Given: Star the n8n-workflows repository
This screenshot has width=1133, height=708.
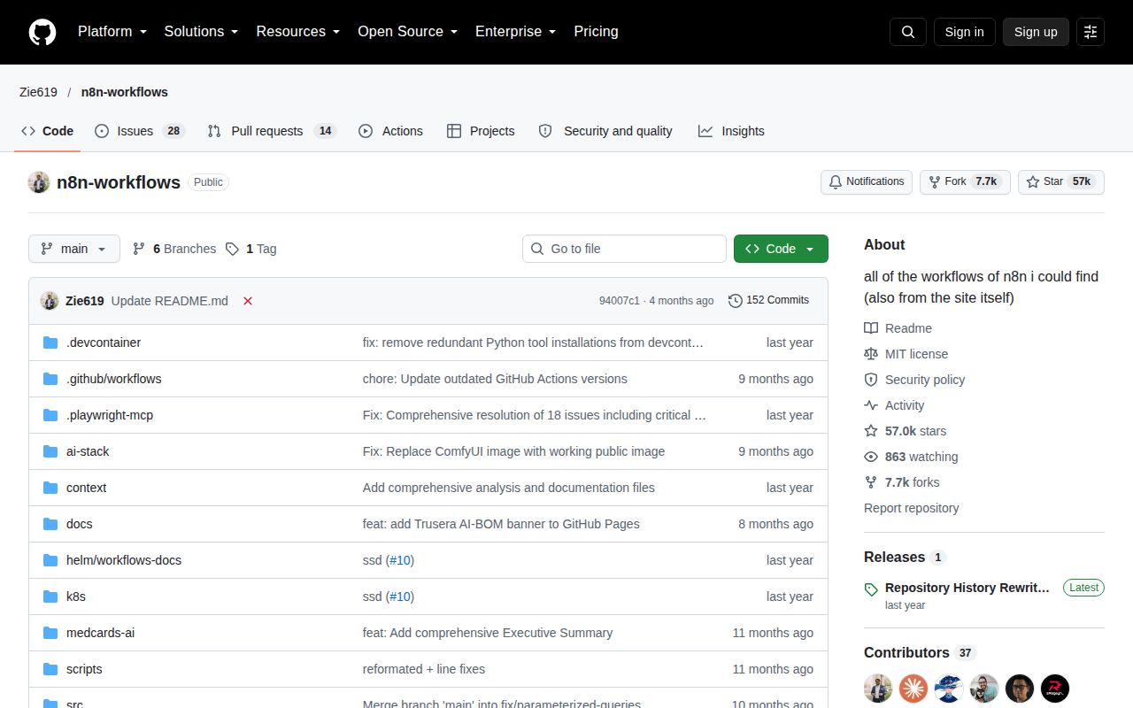Looking at the screenshot, I should pyautogui.click(x=1061, y=181).
